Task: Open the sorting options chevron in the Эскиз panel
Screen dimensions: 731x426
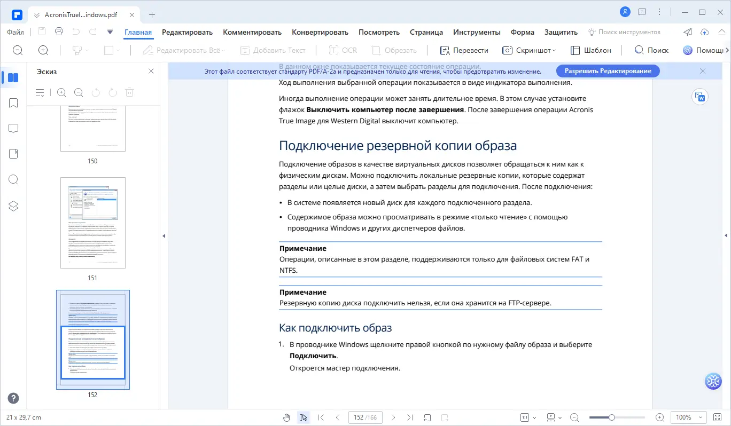Action: [40, 92]
